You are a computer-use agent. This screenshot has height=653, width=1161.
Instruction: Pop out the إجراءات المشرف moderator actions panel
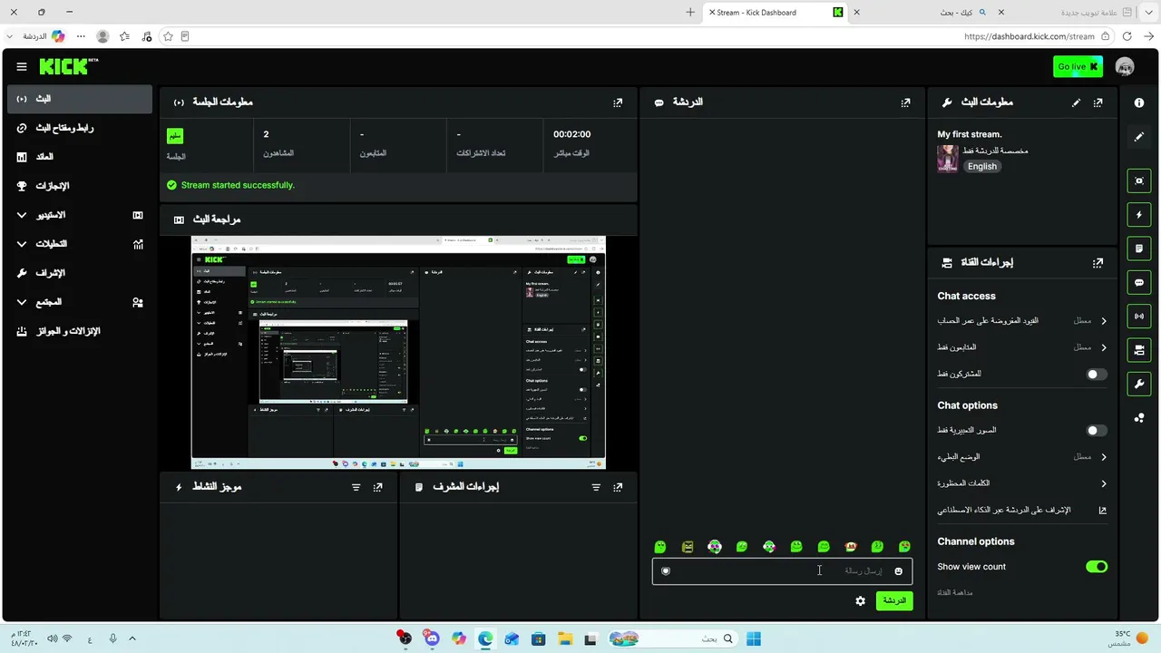[x=618, y=487]
